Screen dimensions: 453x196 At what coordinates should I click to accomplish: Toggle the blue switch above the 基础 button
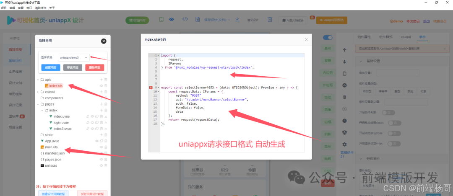(328, 38)
